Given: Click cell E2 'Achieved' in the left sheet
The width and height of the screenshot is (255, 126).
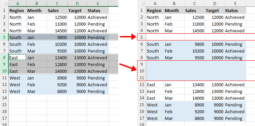Looking at the screenshot, I should click(98, 17).
